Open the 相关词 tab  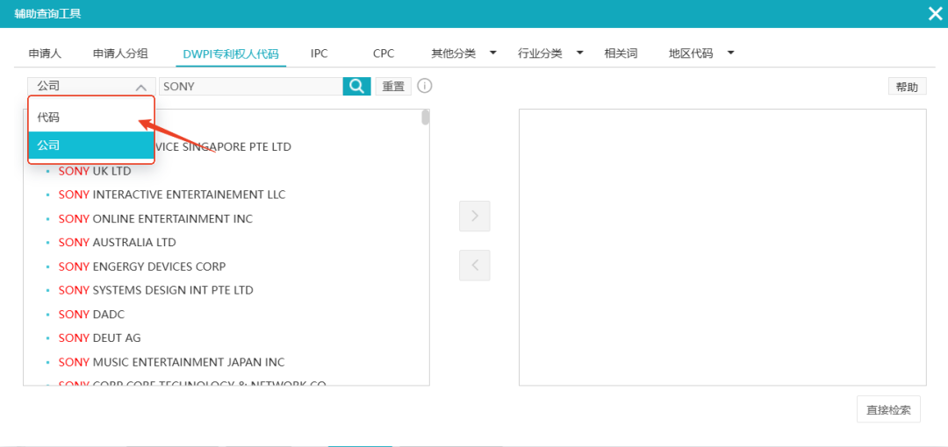coord(621,53)
